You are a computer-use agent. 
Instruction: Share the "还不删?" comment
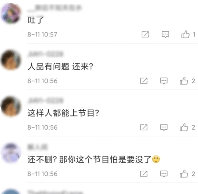pos(144,174)
